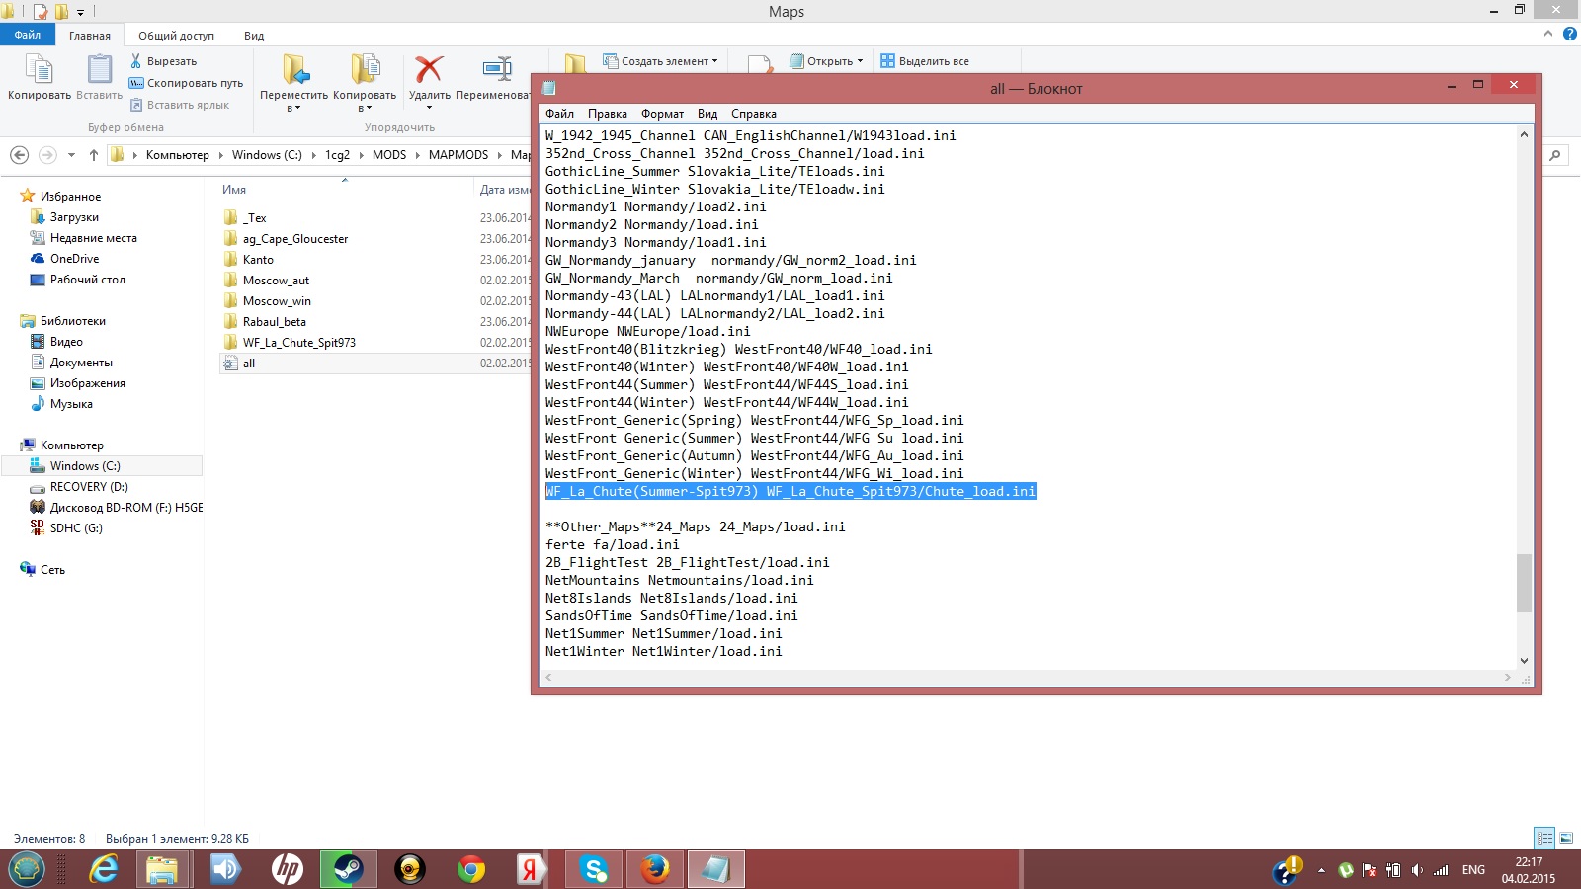Sort files by the Имя column header
1581x889 pixels.
tap(234, 190)
